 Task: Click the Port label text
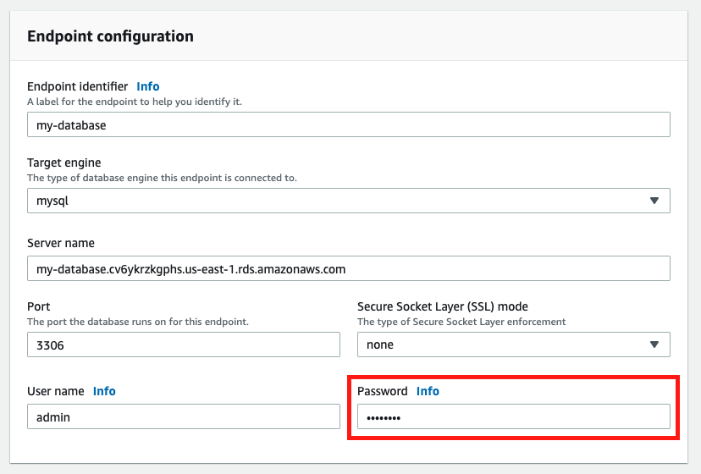point(39,306)
